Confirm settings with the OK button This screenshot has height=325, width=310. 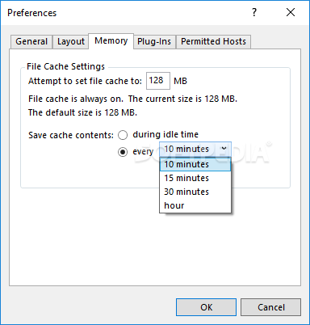click(x=206, y=307)
